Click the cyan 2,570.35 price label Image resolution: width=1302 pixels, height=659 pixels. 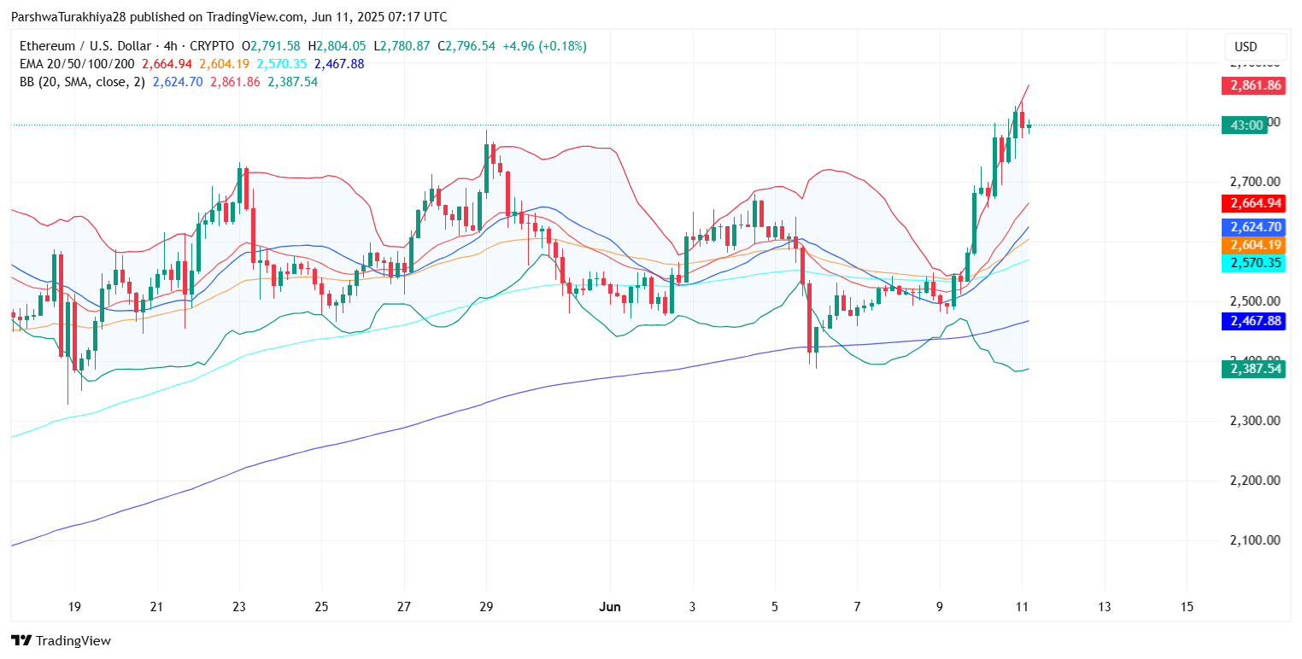click(1253, 263)
